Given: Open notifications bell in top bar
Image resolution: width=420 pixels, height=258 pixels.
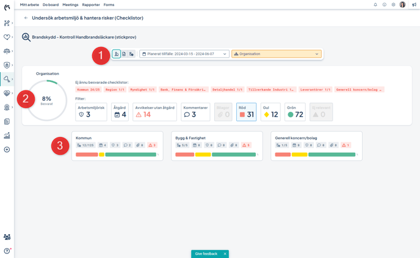Looking at the screenshot, I should 375,5.
